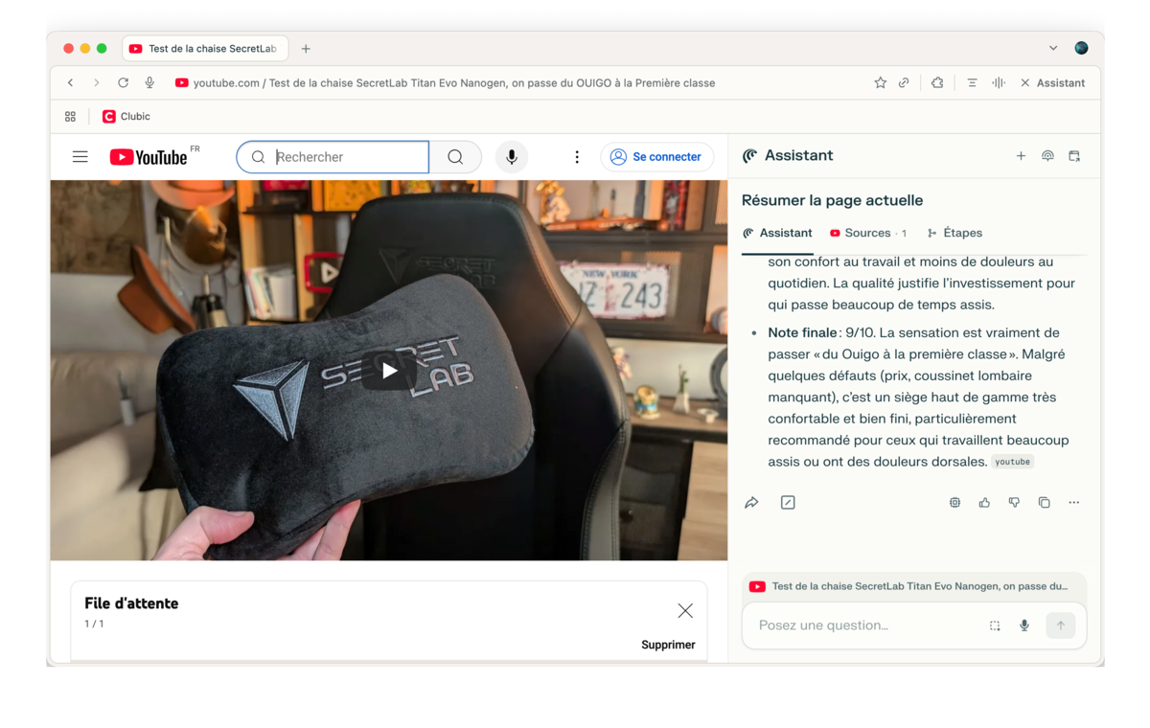The width and height of the screenshot is (1150, 728).
Task: Click Supprimer in the queue panel
Action: [x=668, y=645]
